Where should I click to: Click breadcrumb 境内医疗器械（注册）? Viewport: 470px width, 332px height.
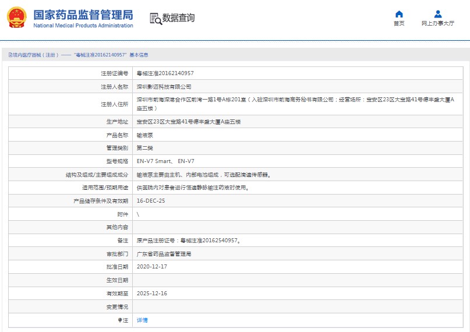pyautogui.click(x=36, y=55)
